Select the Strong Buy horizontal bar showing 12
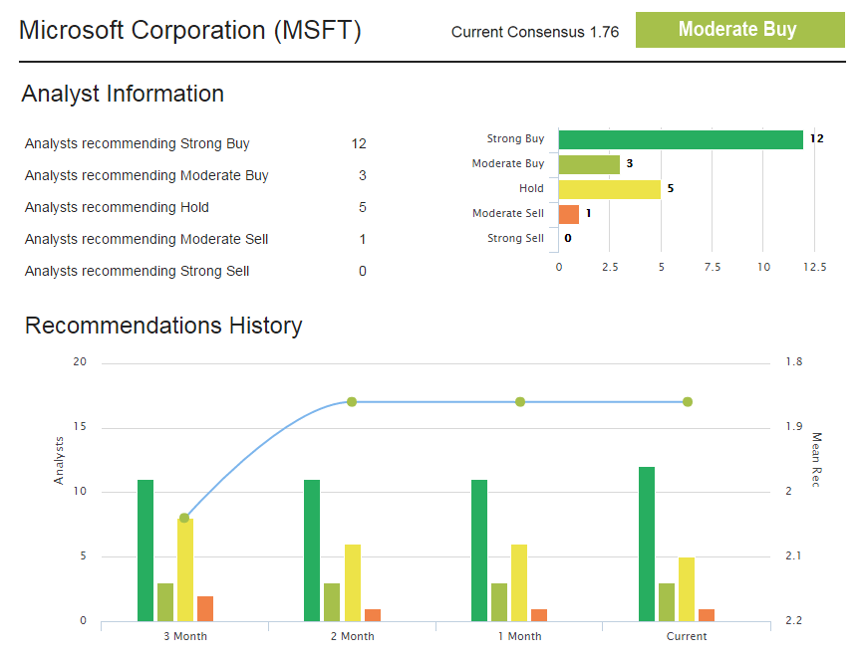The width and height of the screenshot is (863, 662). [x=681, y=139]
